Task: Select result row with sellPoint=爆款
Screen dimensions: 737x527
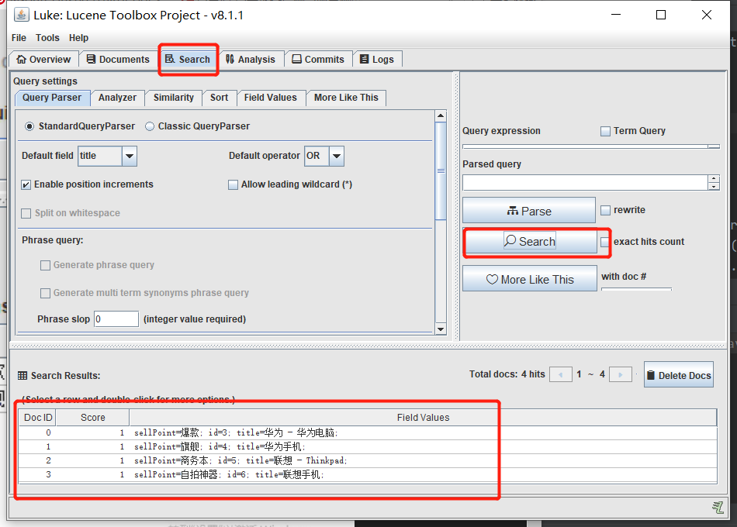Action: pos(368,432)
